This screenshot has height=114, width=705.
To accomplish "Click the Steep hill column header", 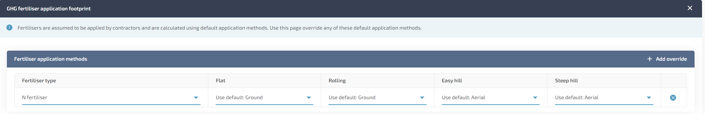I will pos(566,81).
